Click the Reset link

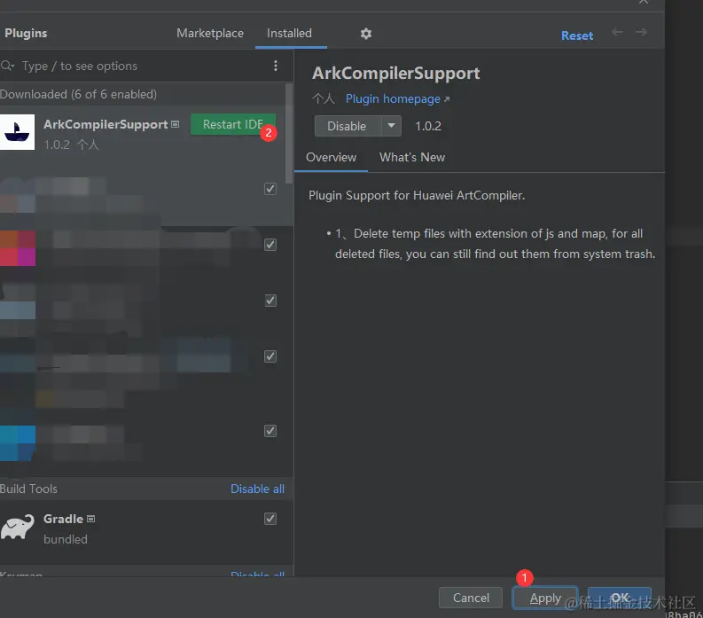[x=577, y=35]
